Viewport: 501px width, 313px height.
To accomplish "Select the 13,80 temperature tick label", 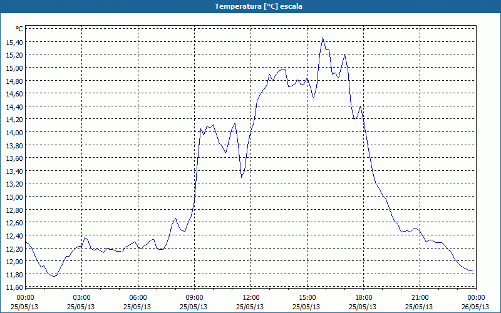I will click(x=14, y=145).
